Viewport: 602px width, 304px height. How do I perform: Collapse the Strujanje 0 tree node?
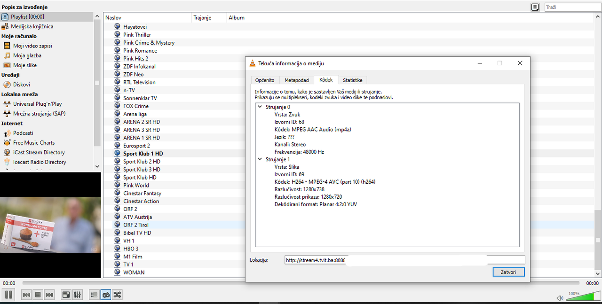(x=260, y=107)
